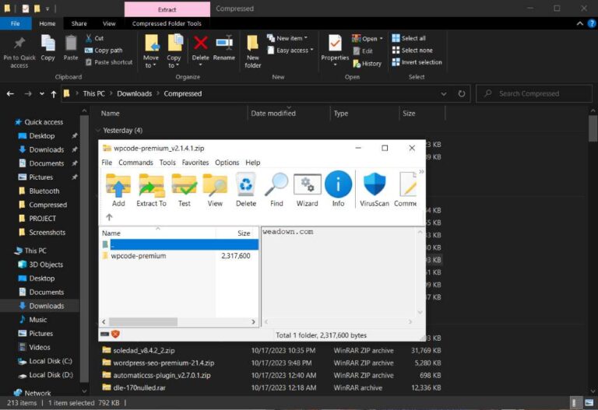Open the ribbon Open dropdown
This screenshot has width=598, height=410.
368,38
